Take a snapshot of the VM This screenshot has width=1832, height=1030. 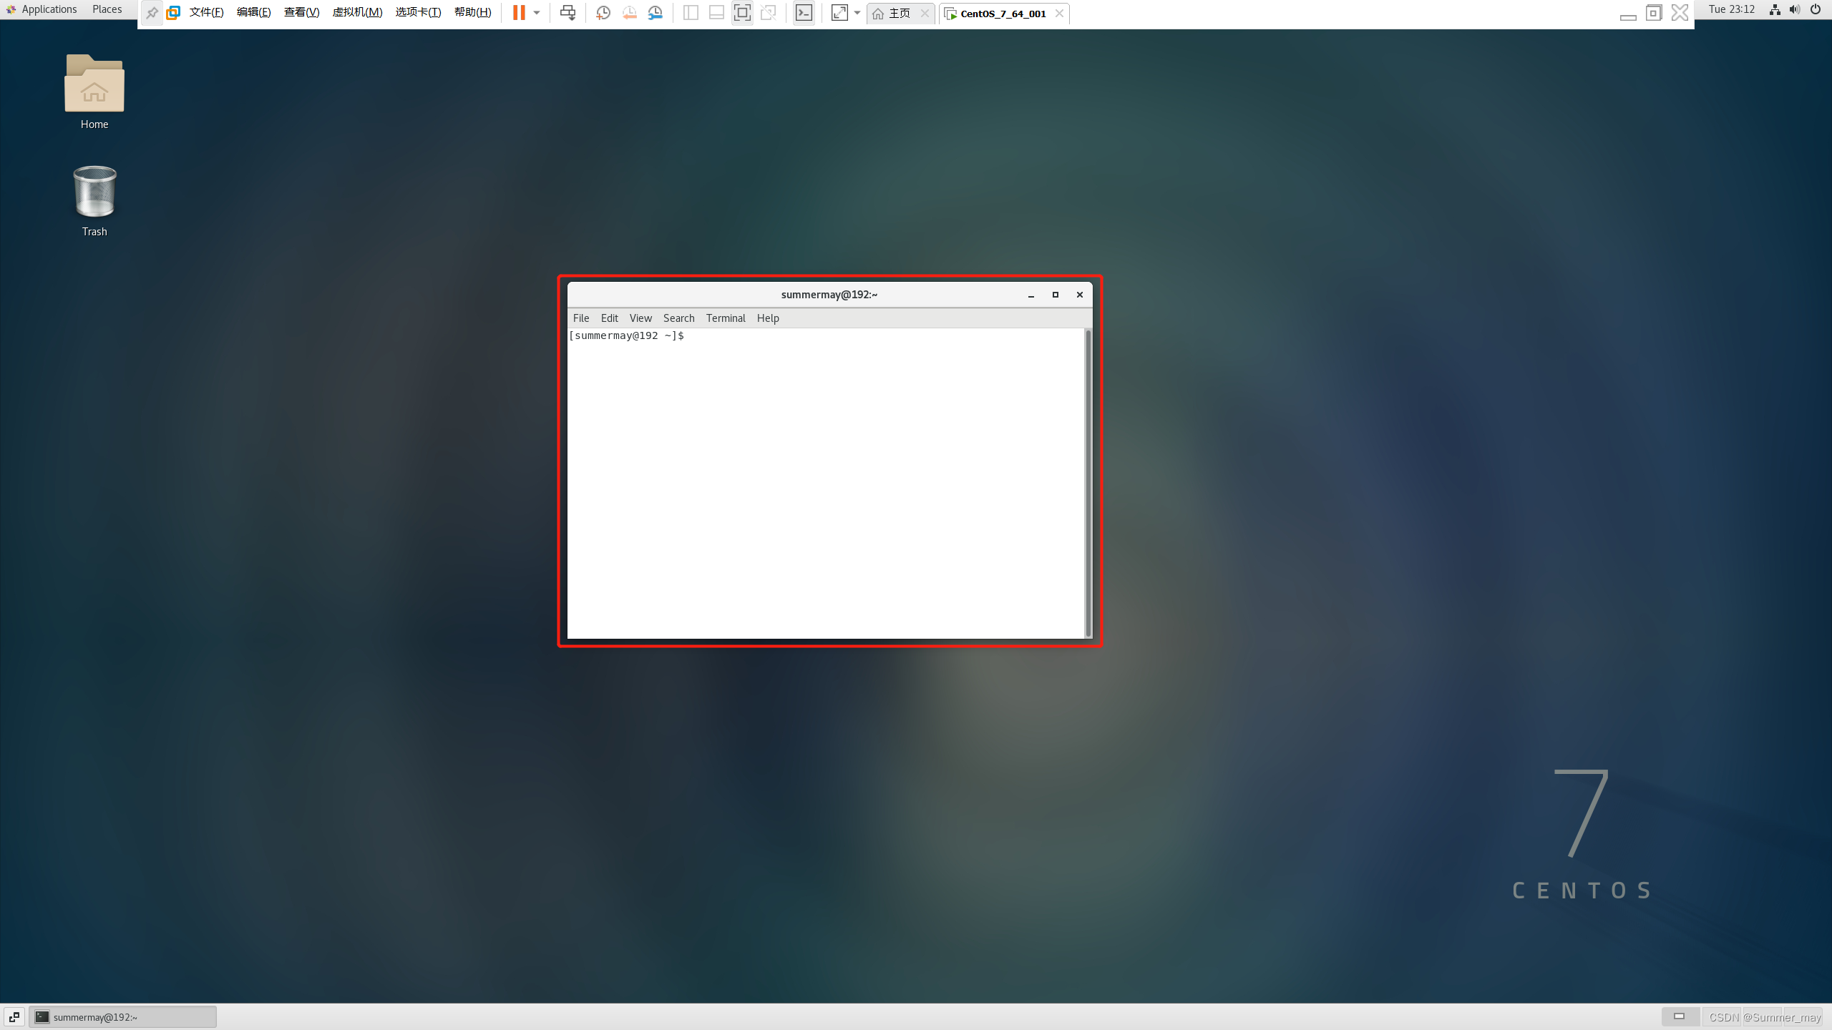coord(603,13)
